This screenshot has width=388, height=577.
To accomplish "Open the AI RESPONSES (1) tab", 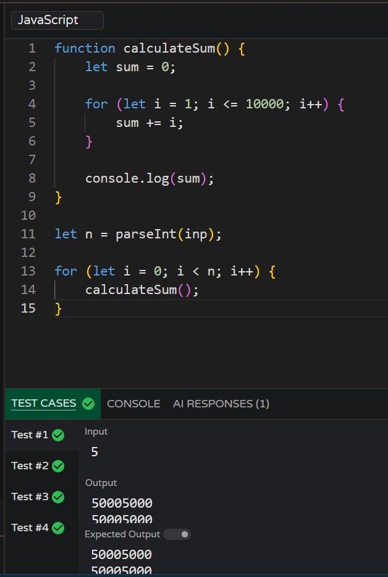I will pyautogui.click(x=221, y=404).
